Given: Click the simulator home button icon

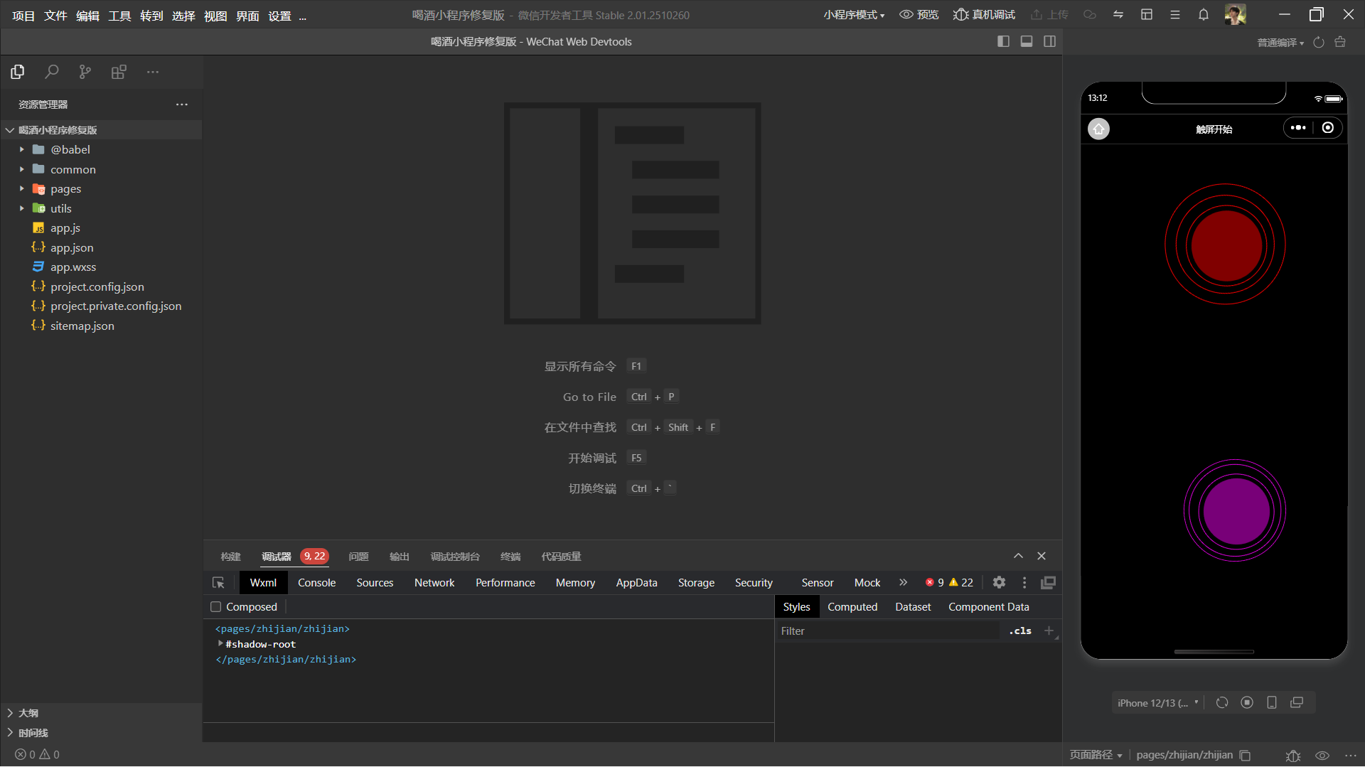Looking at the screenshot, I should 1098,129.
